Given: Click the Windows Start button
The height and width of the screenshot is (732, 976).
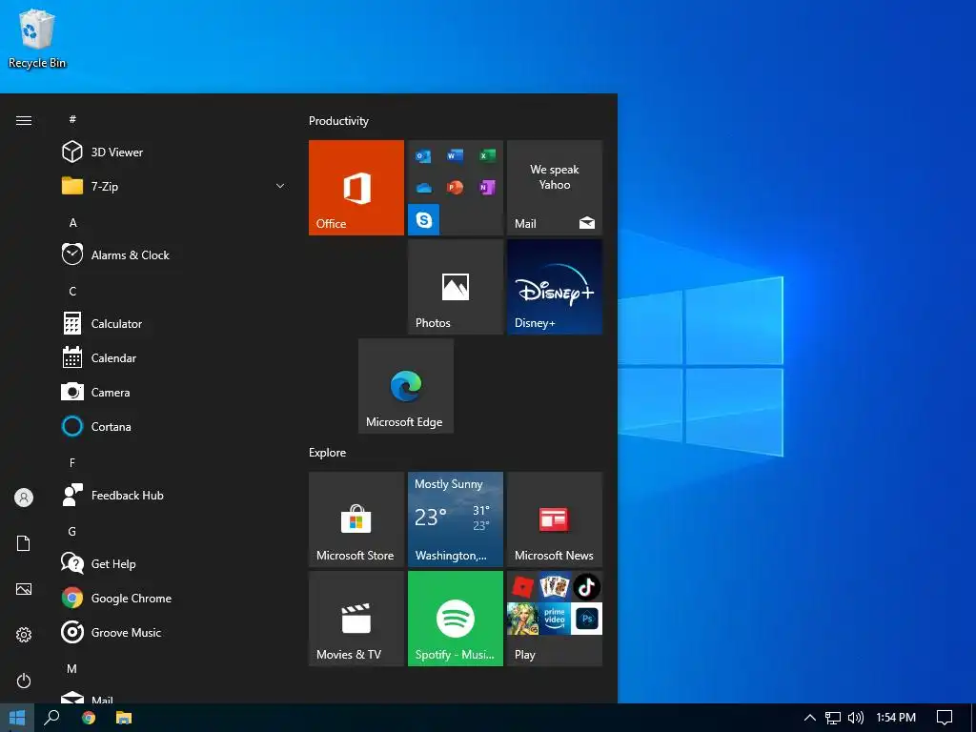Looking at the screenshot, I should [17, 718].
